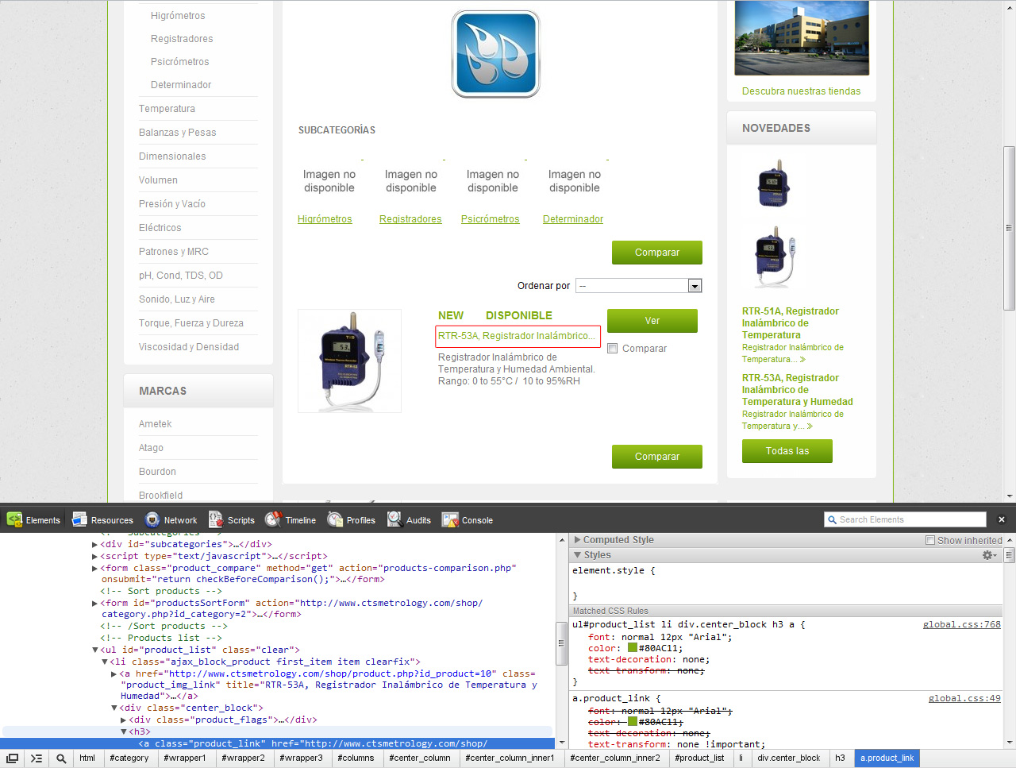Screen dimensions: 1016x768
Task: Open the Audits tab
Action: (x=410, y=520)
